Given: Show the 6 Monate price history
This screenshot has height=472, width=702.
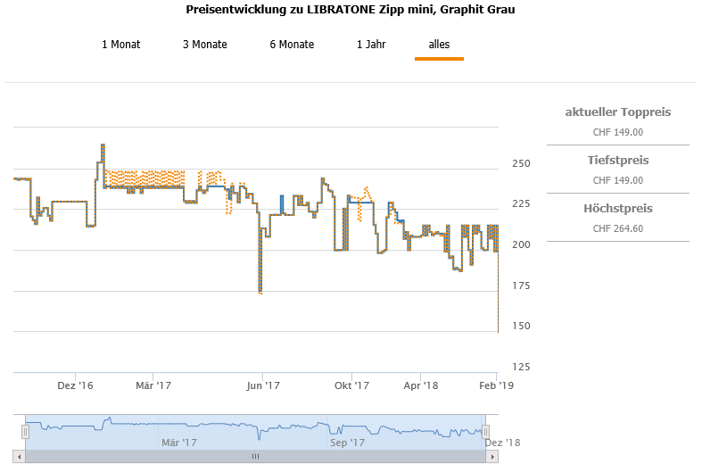Looking at the screenshot, I should click(x=292, y=45).
